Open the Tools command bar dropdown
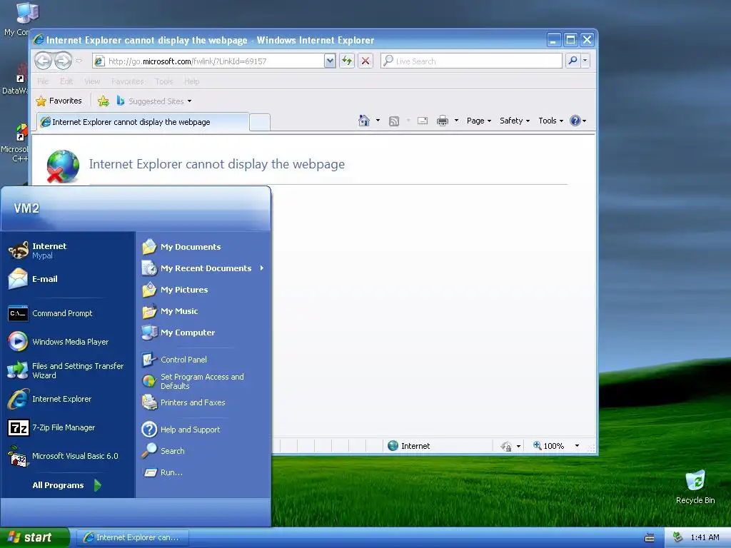 pos(550,121)
